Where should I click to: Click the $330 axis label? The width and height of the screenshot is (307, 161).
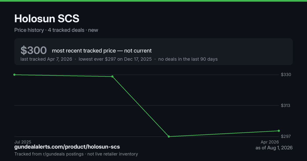click(x=286, y=75)
